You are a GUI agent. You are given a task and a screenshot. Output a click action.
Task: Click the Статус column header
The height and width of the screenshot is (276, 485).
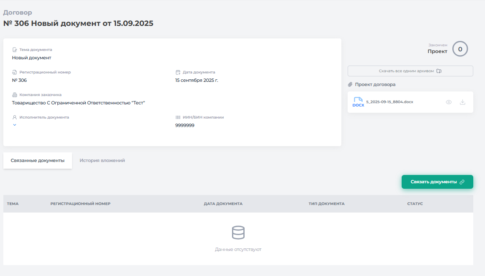(415, 204)
